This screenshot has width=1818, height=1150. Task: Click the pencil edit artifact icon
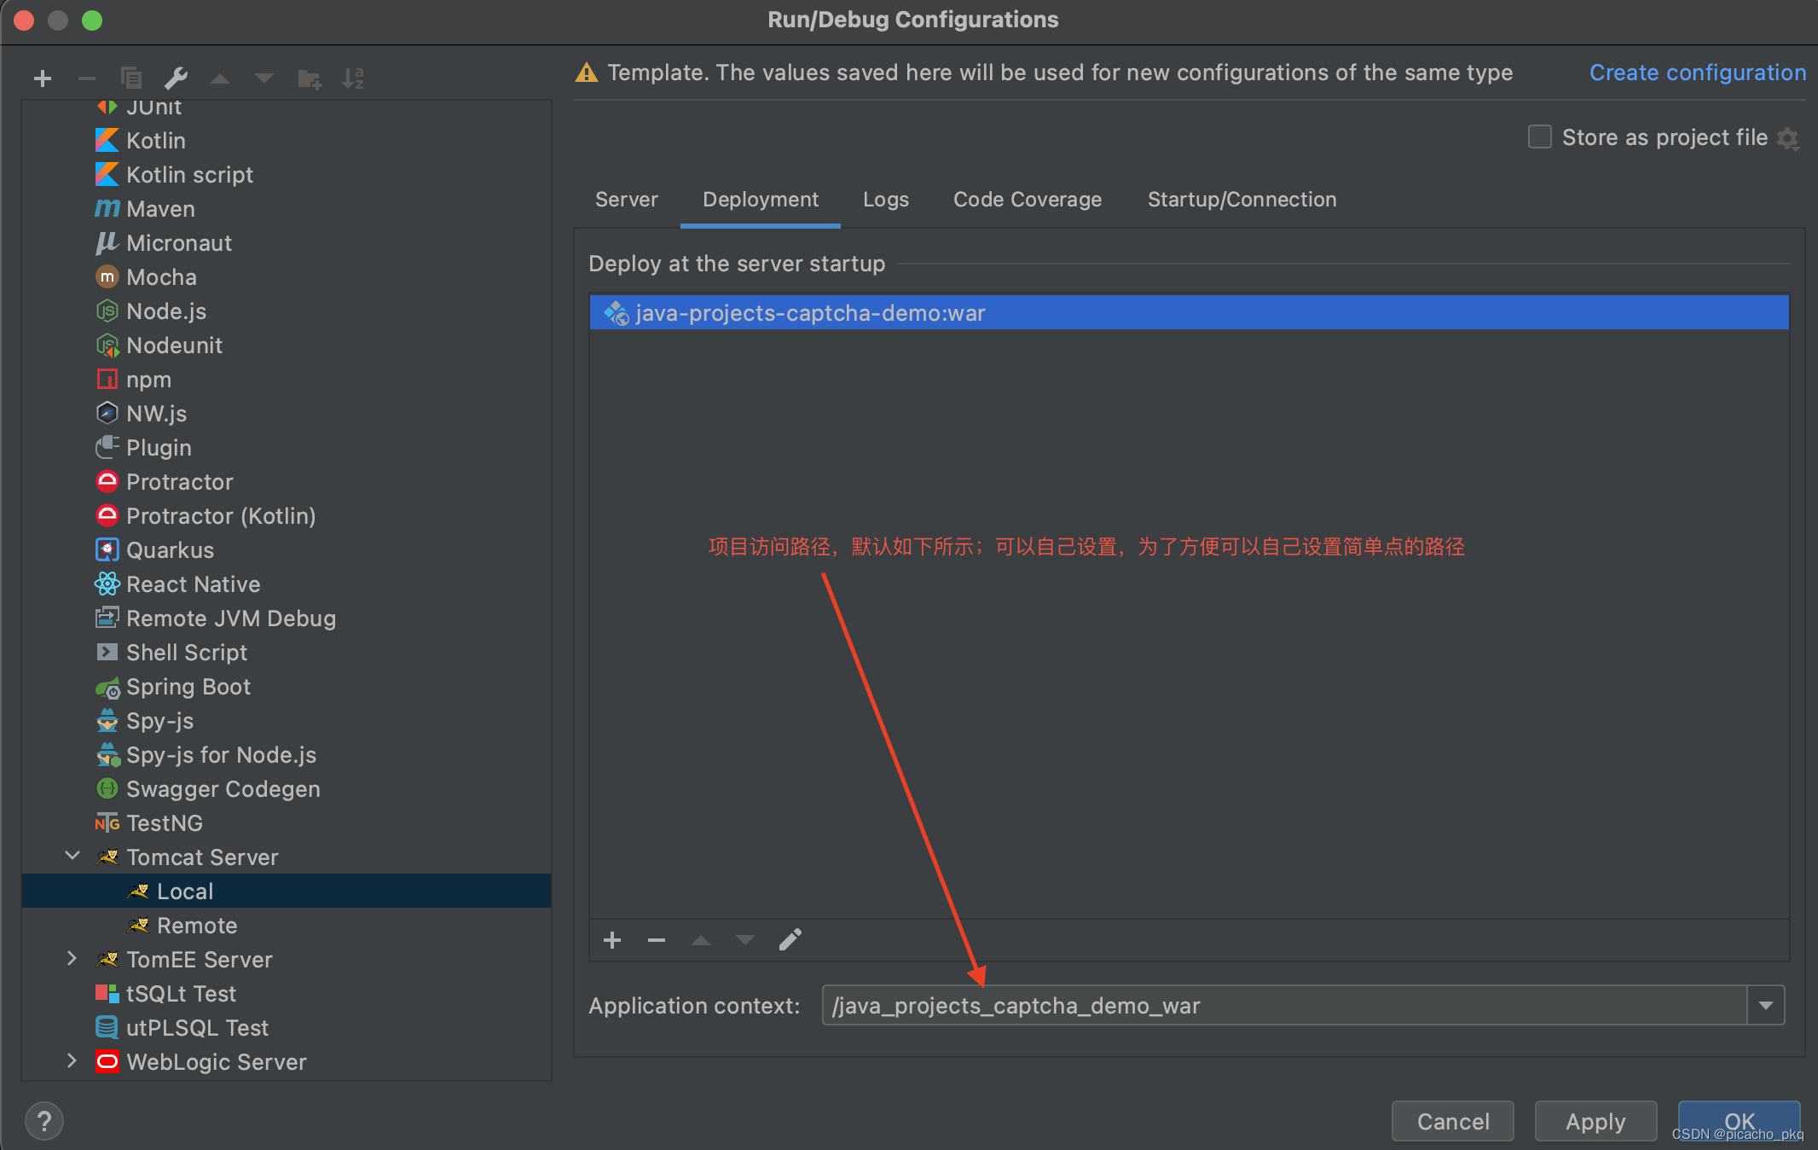790,940
